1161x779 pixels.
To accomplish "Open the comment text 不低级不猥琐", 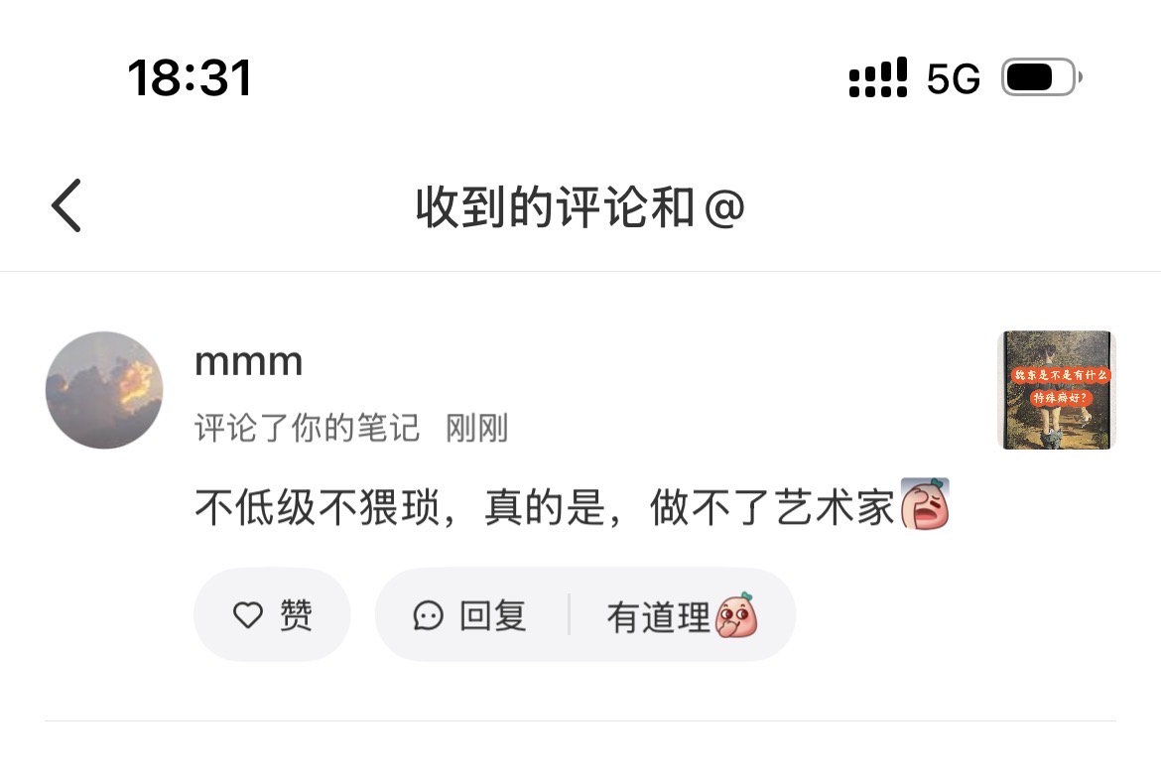I will (x=317, y=507).
